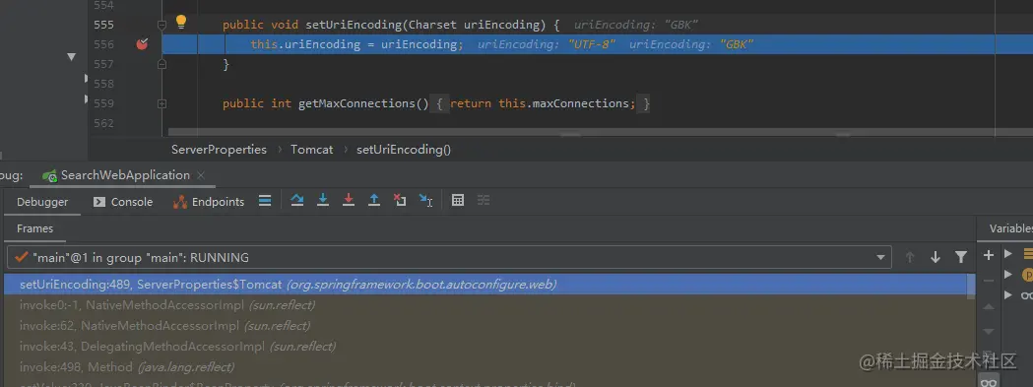Click setUriEncoding() in the breadcrumb bar
Image resolution: width=1033 pixels, height=387 pixels.
(403, 150)
